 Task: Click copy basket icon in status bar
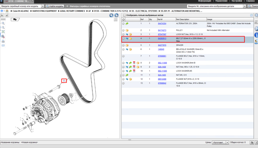pyautogui.click(x=252, y=143)
